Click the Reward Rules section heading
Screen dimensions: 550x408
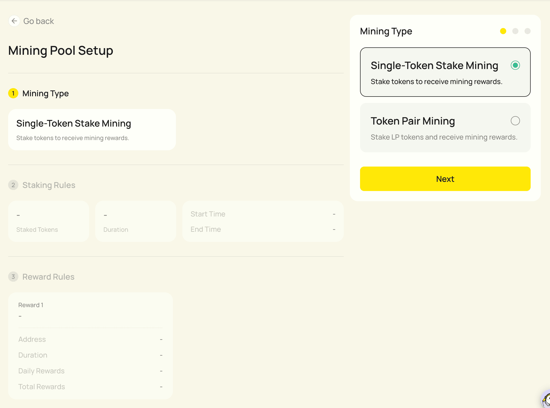point(48,277)
